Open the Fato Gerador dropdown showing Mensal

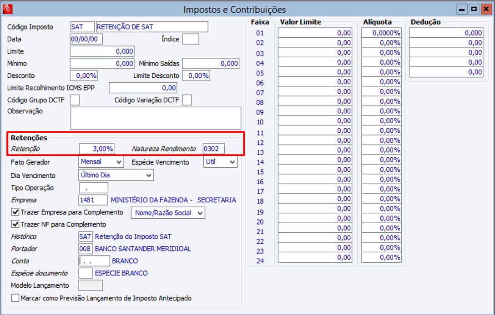click(x=101, y=162)
